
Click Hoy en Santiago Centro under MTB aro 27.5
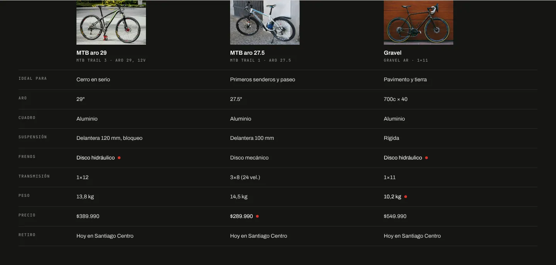[259, 236]
